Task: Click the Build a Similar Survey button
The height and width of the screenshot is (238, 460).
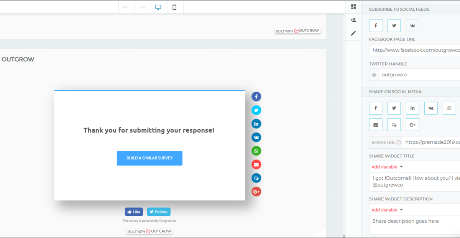Action: 149,158
